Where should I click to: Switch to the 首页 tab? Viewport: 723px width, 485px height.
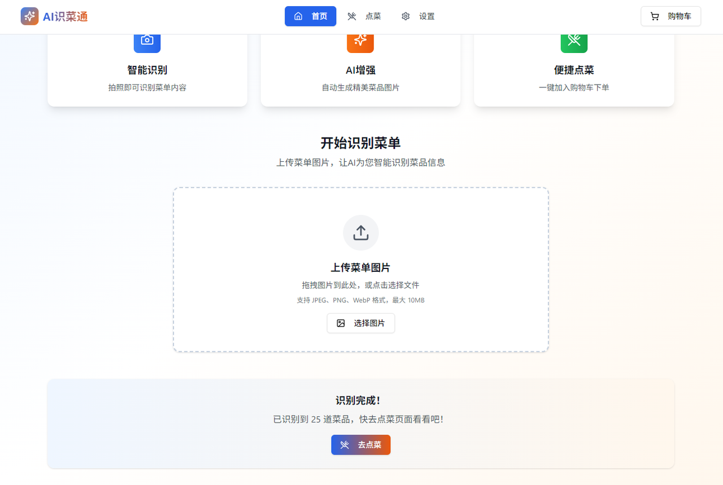pyautogui.click(x=310, y=16)
